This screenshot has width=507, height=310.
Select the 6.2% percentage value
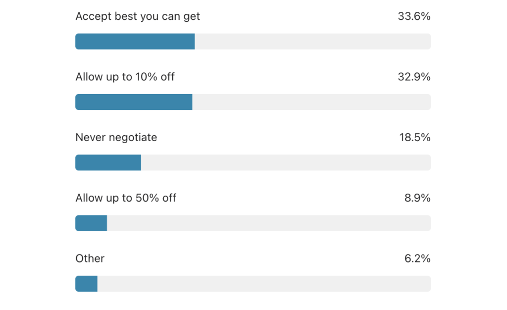click(x=417, y=258)
